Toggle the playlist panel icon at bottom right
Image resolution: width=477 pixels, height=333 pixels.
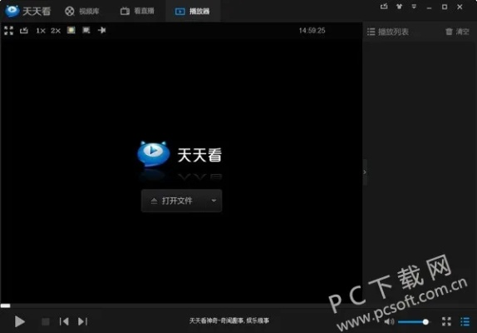(x=465, y=321)
